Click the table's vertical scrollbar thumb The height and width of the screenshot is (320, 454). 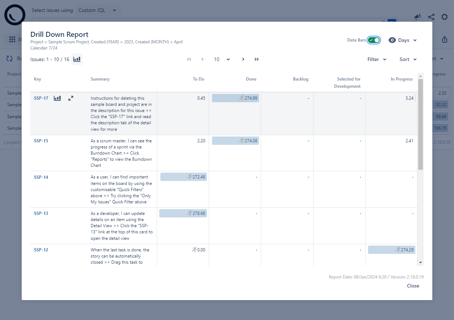420,124
